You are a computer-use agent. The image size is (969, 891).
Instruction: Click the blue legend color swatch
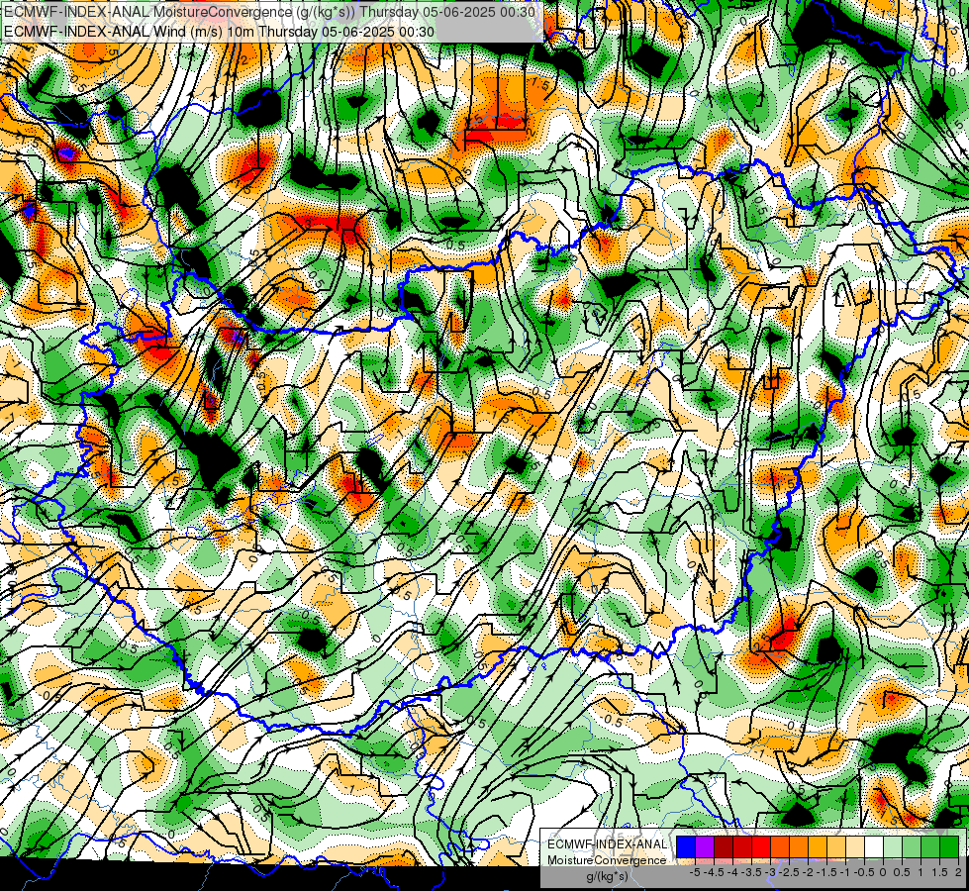[x=686, y=846]
